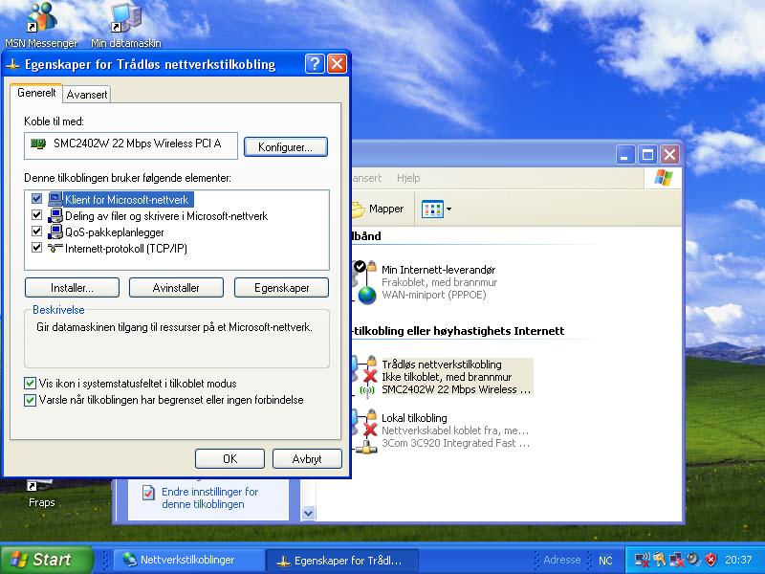The height and width of the screenshot is (574, 765).
Task: Select the Lokal tilkobling connection icon
Action: 365,431
